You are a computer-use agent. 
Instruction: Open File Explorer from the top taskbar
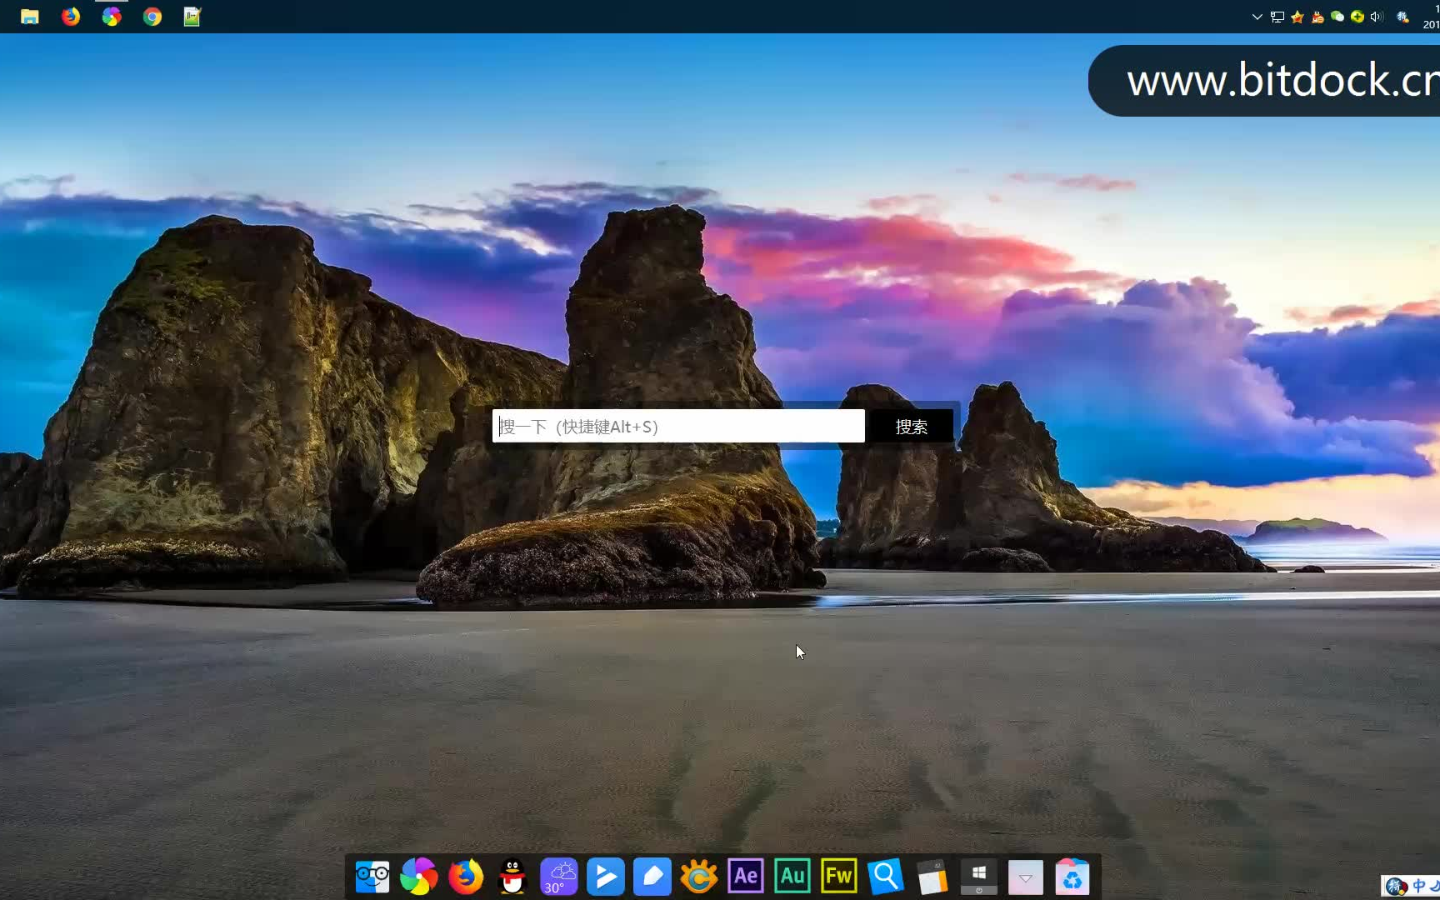pos(30,17)
